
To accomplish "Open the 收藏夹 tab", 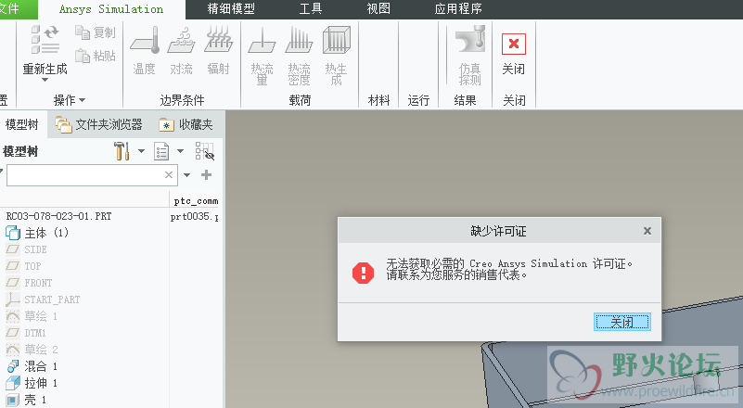I will [x=186, y=124].
